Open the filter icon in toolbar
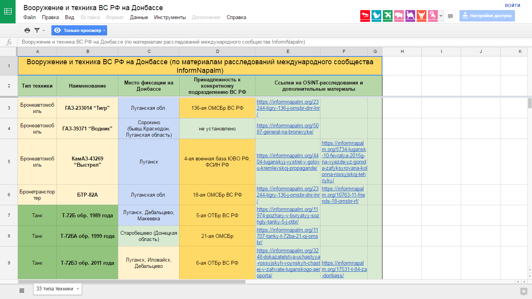Screen dimensions: 532x299 (x=37, y=30)
